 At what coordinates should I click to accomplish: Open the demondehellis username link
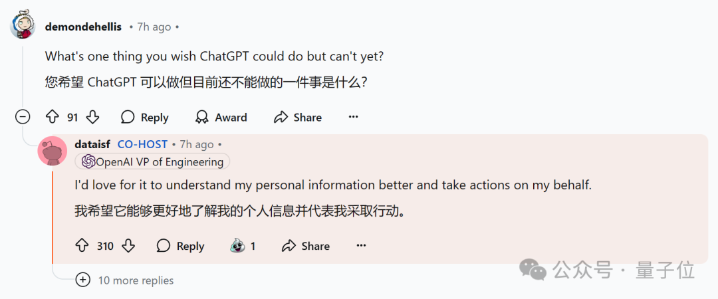83,27
